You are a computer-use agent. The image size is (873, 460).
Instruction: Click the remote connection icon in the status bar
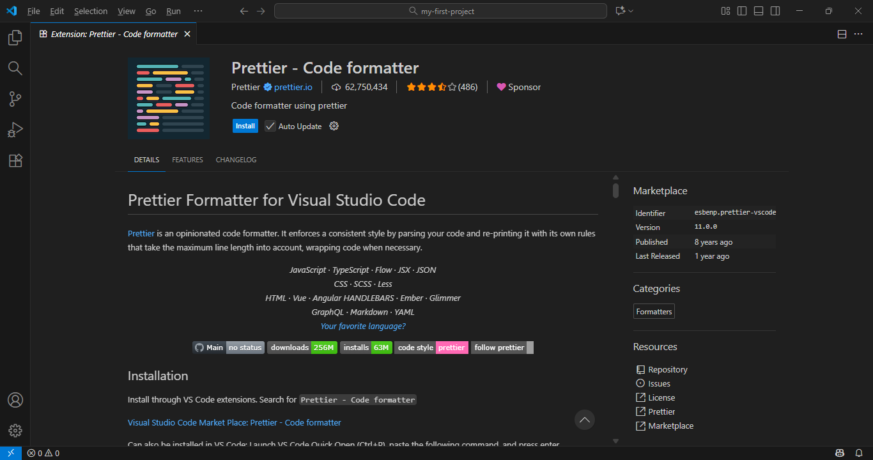[10, 452]
